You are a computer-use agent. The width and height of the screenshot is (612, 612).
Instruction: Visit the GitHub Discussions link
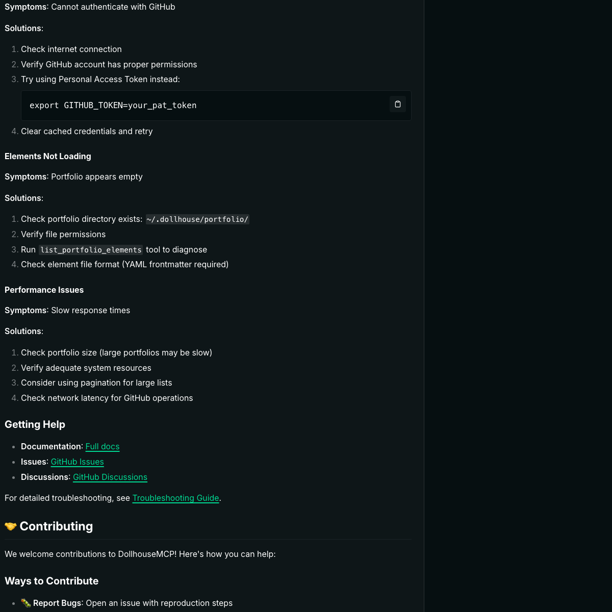(110, 477)
